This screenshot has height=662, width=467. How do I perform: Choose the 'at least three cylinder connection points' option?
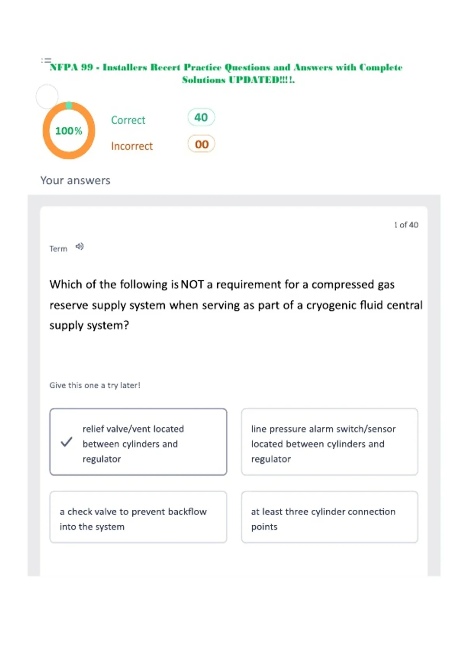point(330,517)
